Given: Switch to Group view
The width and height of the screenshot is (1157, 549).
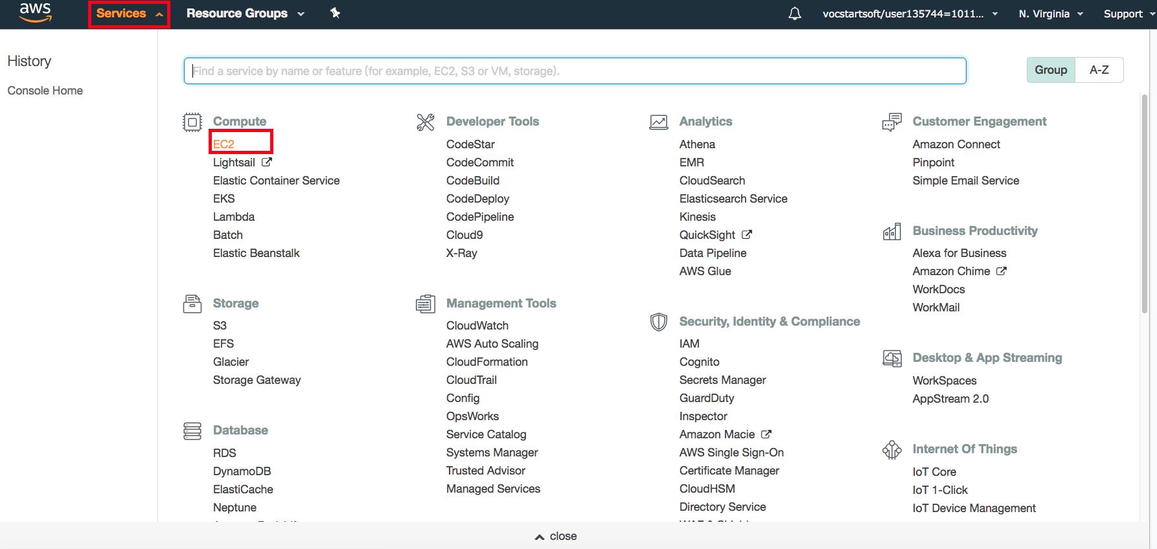Looking at the screenshot, I should 1051,70.
